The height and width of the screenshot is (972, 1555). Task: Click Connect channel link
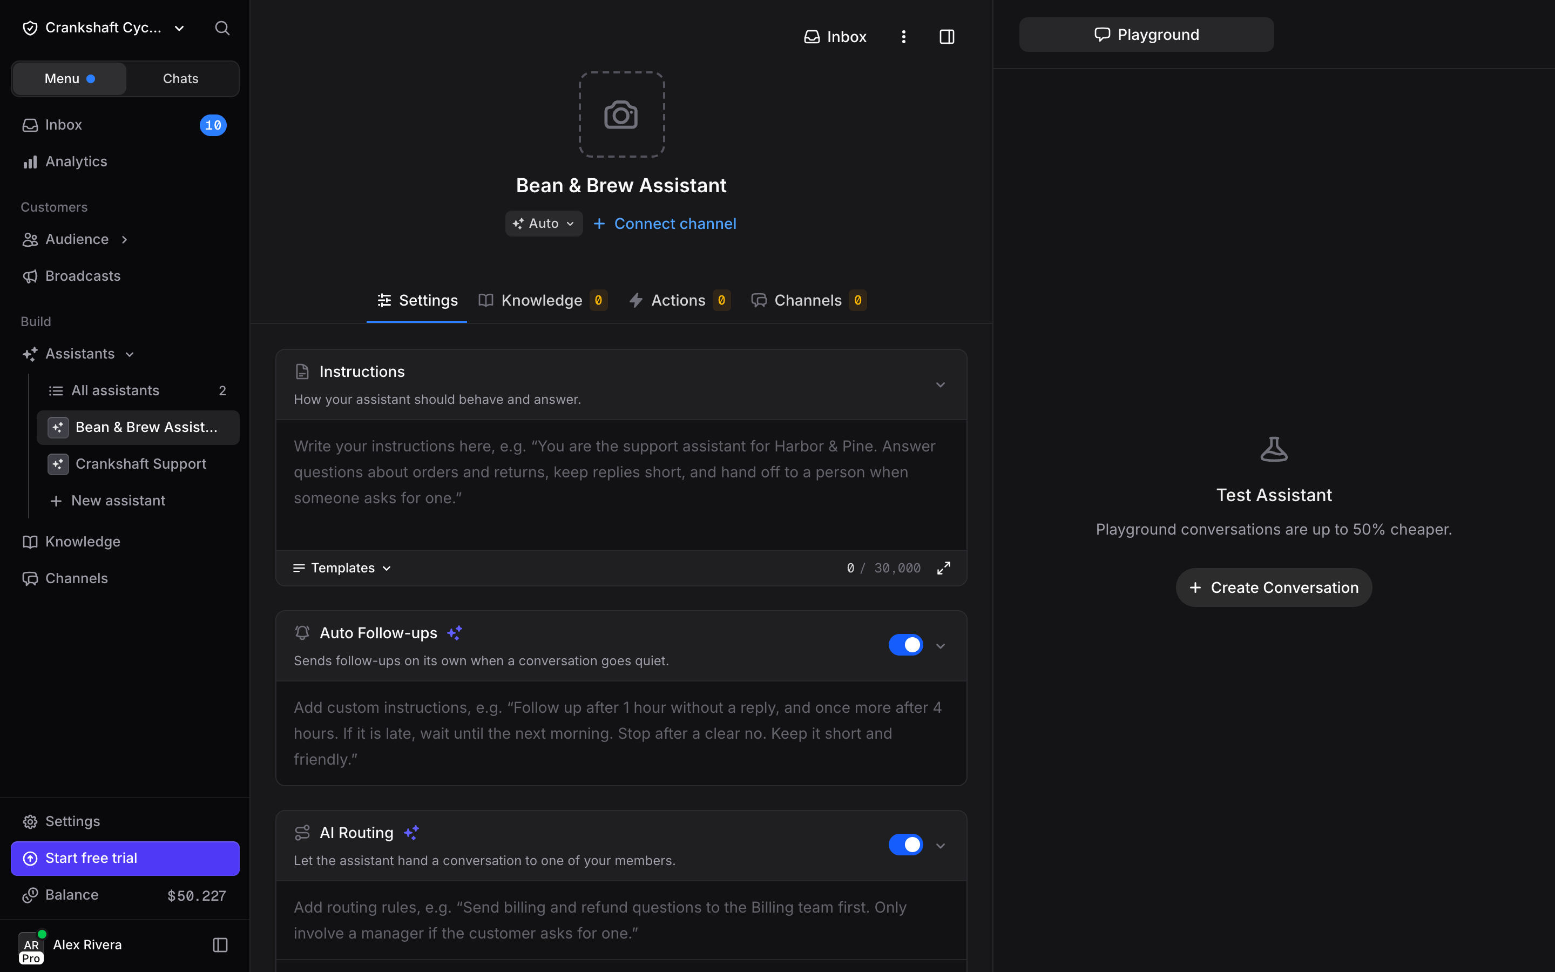(x=665, y=224)
